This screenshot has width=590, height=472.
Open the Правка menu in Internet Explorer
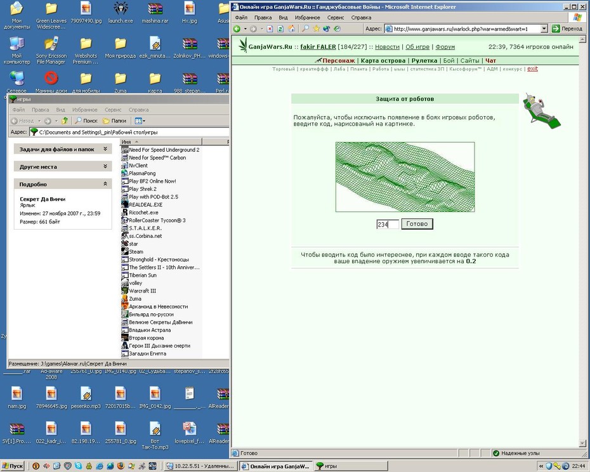(263, 17)
